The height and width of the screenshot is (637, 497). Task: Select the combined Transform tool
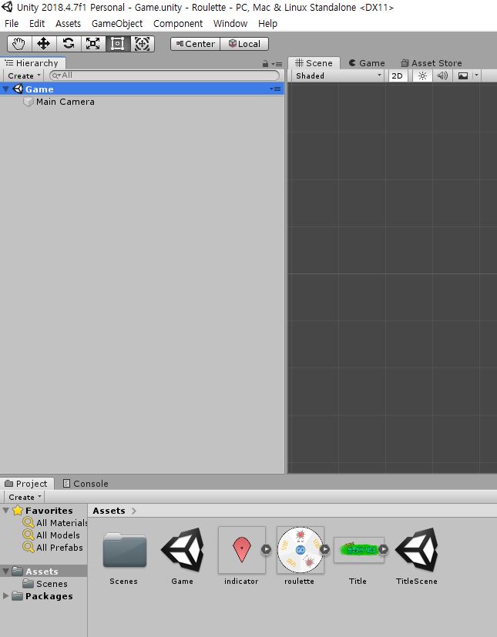click(143, 43)
